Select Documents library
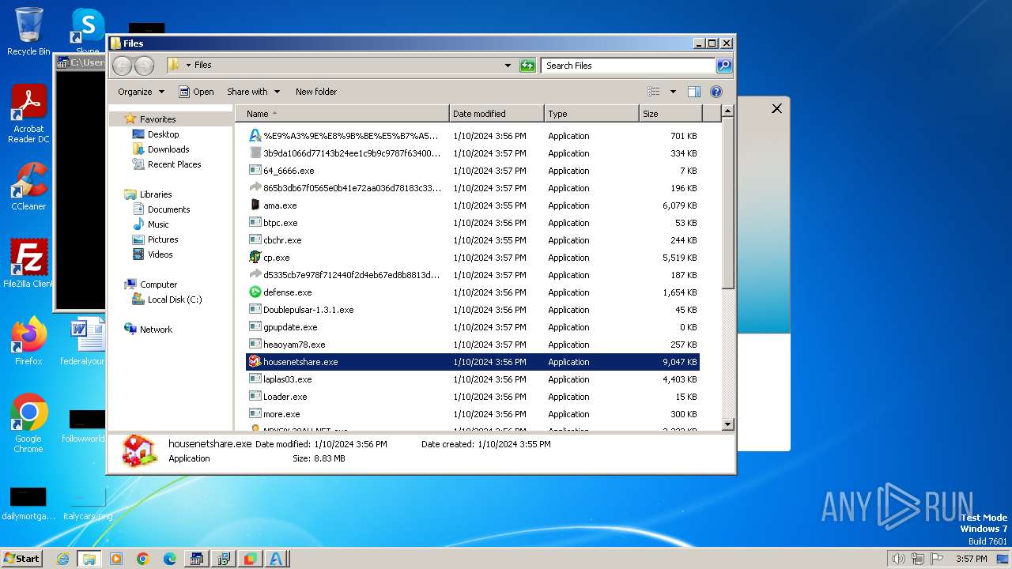The height and width of the screenshot is (569, 1012). tap(168, 209)
